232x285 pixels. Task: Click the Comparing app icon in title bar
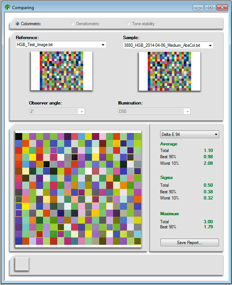(7, 7)
